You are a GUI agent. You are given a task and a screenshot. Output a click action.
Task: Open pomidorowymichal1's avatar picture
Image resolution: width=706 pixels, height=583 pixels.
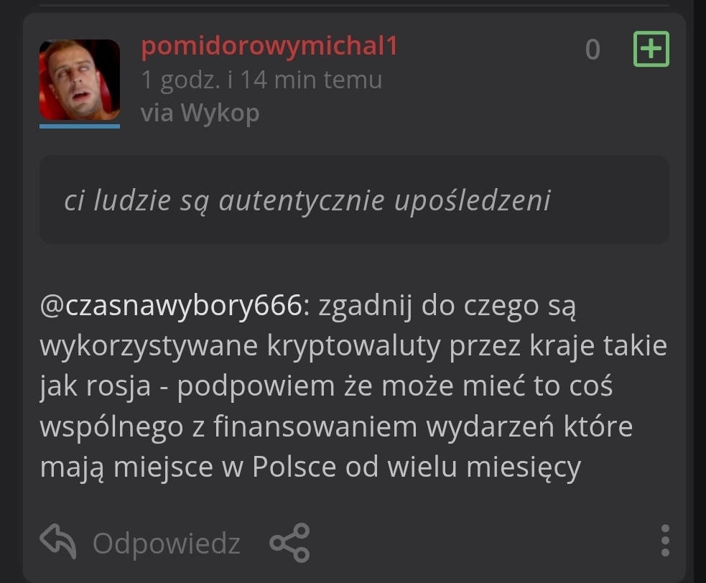click(80, 80)
